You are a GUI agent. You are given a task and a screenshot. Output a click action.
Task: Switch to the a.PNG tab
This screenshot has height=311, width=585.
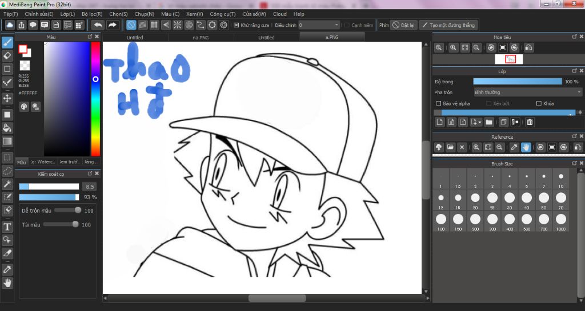[332, 37]
